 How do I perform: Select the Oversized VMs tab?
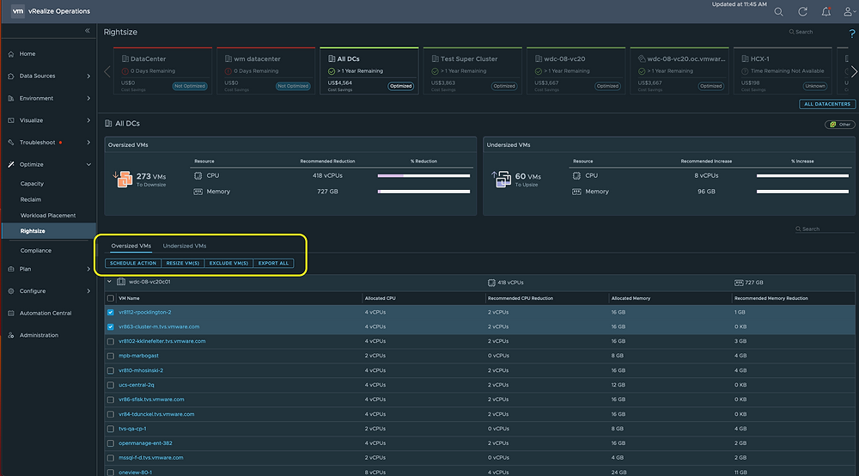click(131, 246)
